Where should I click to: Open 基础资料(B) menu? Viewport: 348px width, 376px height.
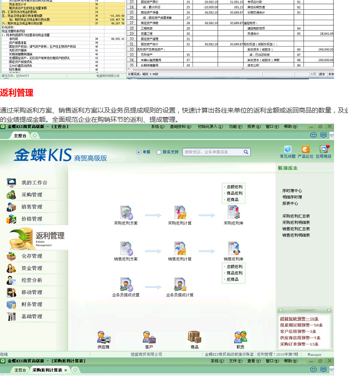point(180,126)
